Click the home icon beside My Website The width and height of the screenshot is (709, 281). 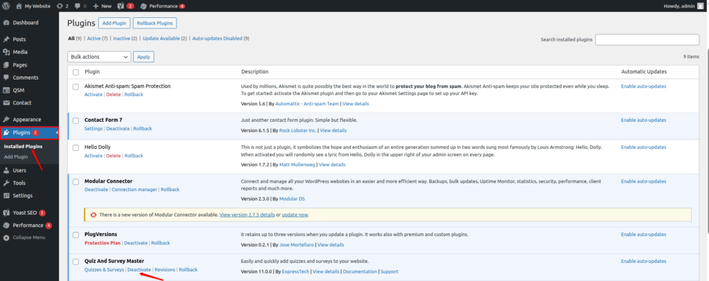coord(19,6)
